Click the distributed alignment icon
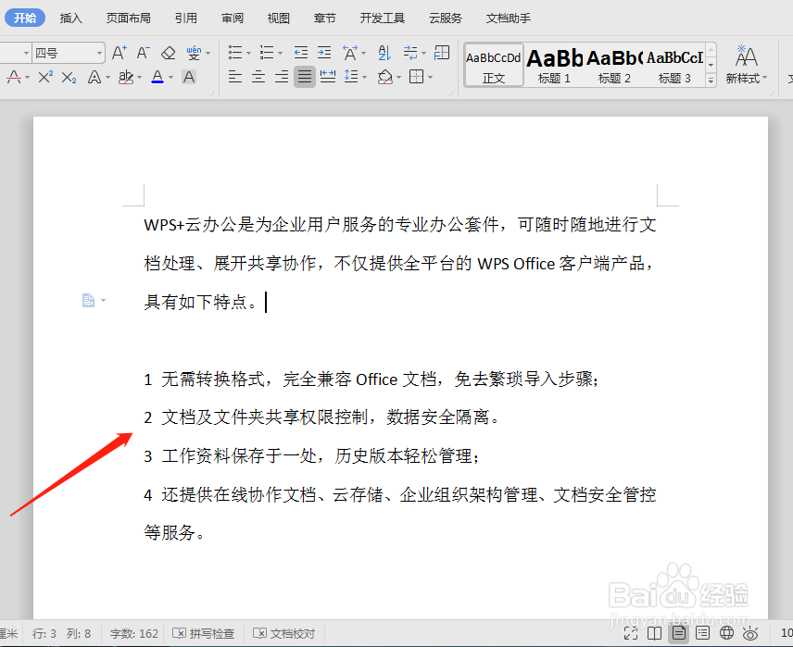Image resolution: width=793 pixels, height=647 pixels. click(328, 77)
